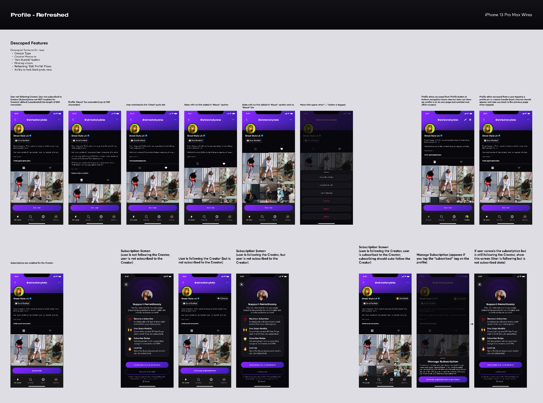
Task: Select the 'Descoped Features' heading
Action: (x=29, y=43)
